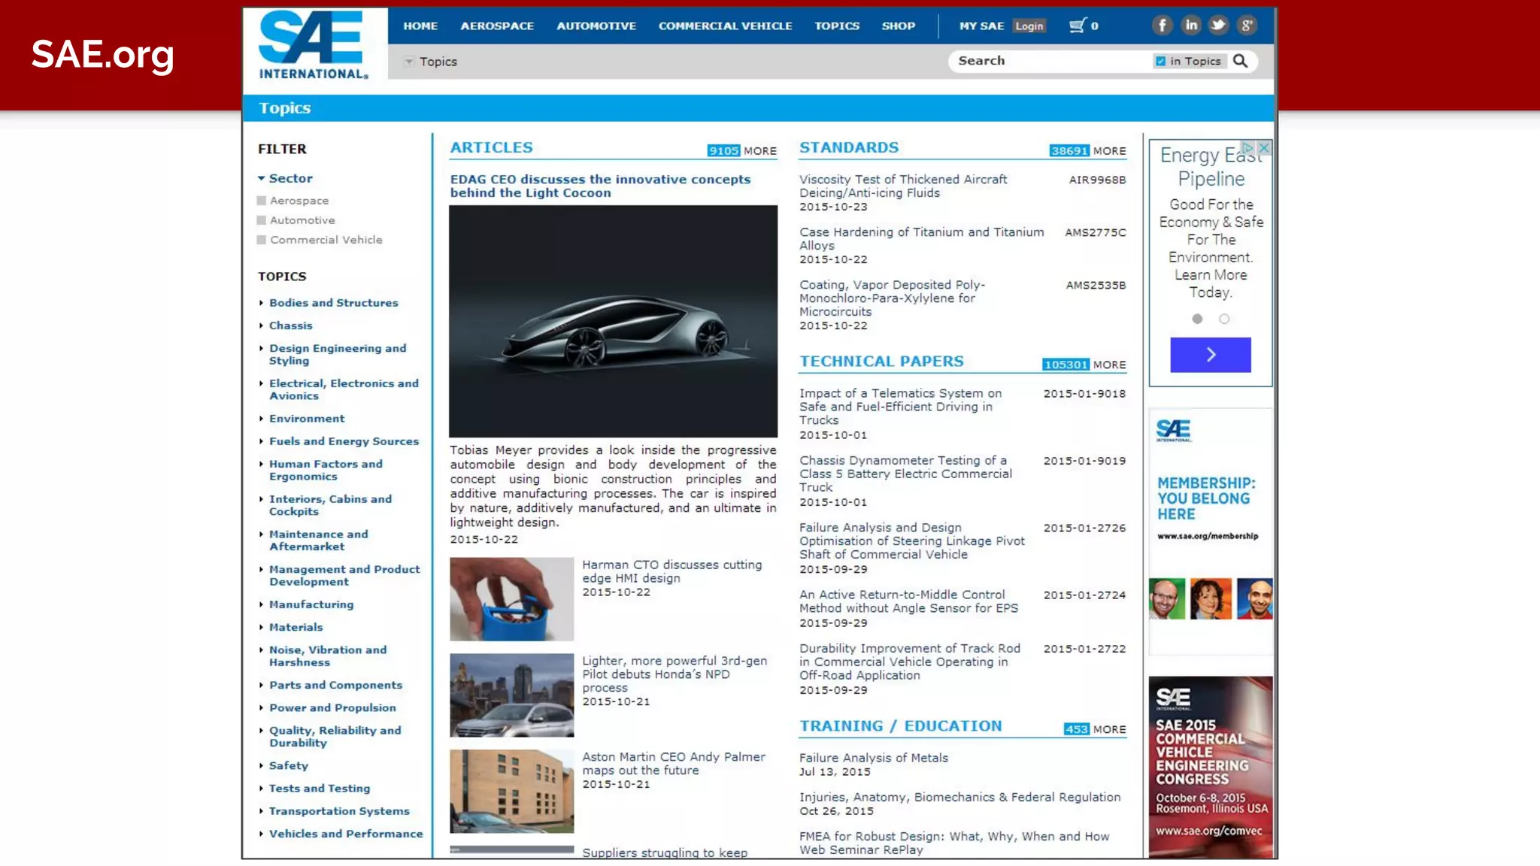Open Noise, Vibration and Harshness topic
Viewport: 1540px width, 866px height.
(x=328, y=656)
